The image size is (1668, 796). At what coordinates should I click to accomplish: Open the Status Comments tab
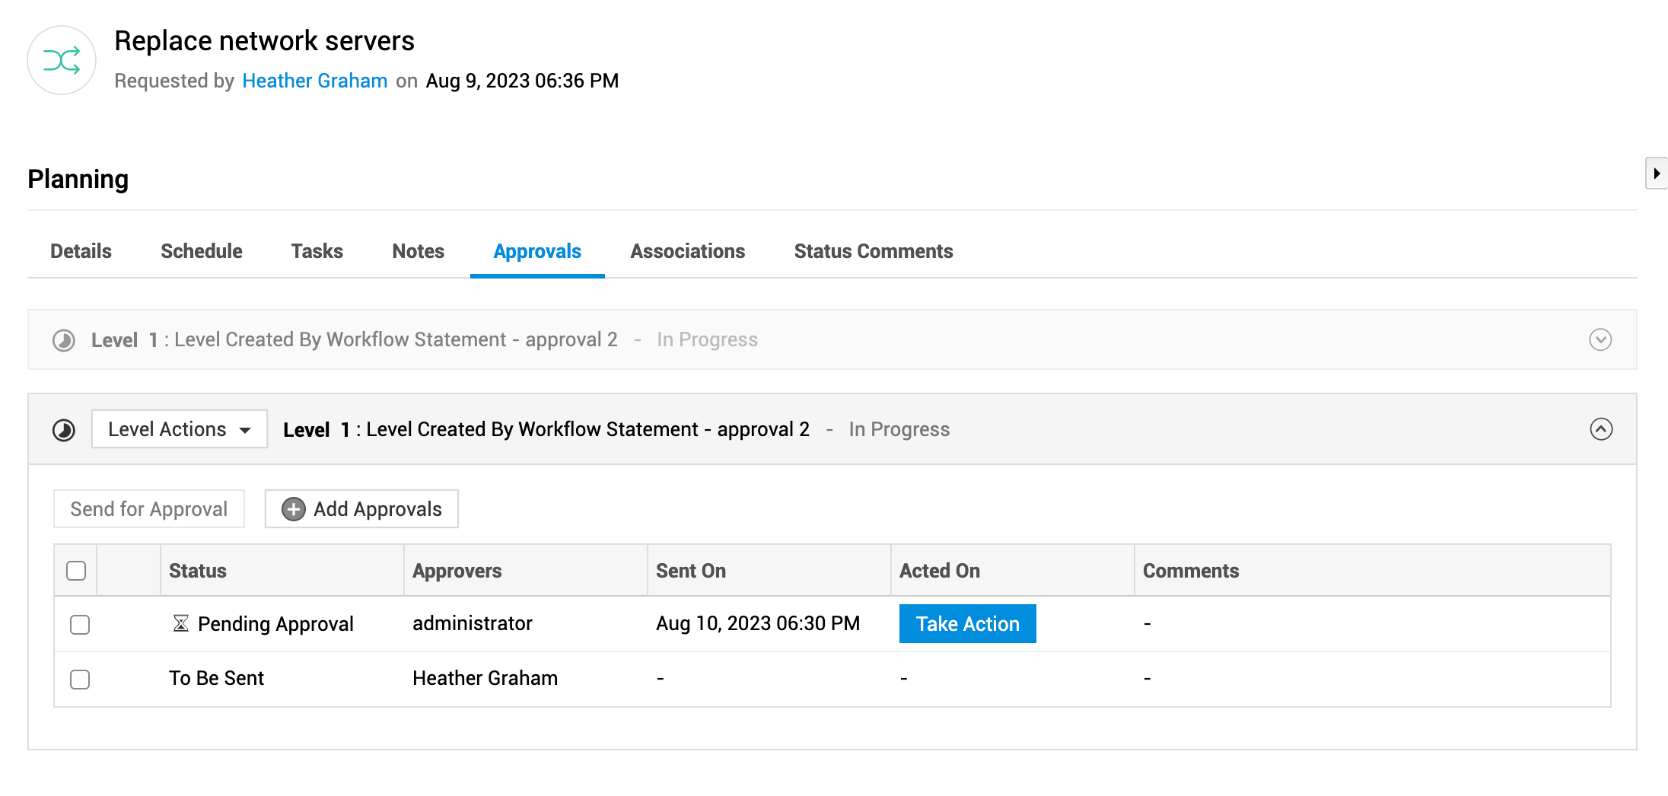click(873, 251)
